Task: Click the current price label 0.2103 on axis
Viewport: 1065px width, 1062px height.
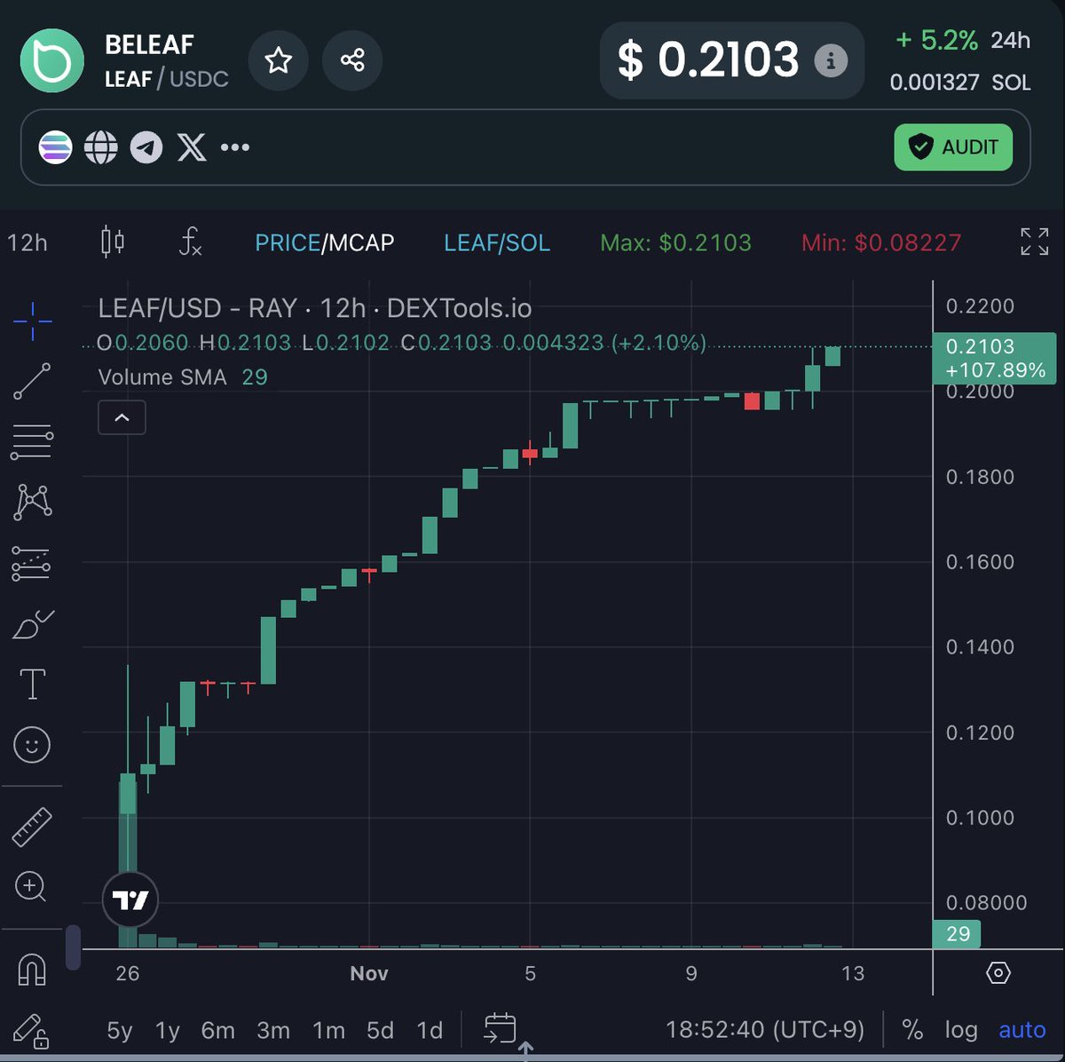Action: click(x=995, y=358)
